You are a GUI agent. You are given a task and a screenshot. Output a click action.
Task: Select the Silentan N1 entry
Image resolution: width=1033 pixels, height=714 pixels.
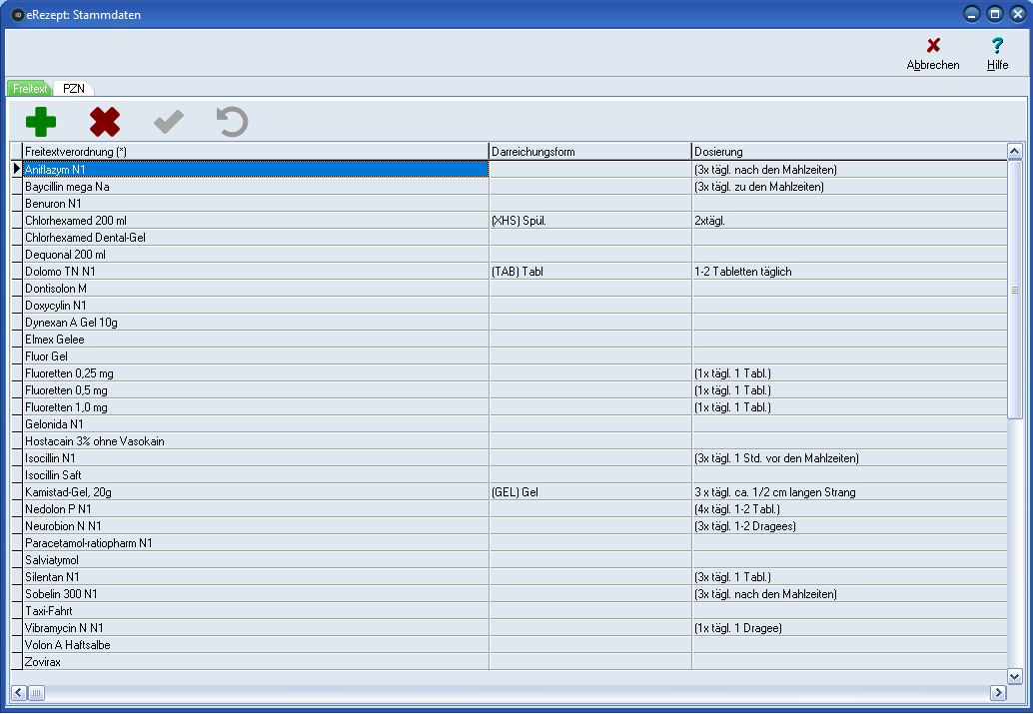pyautogui.click(x=256, y=577)
